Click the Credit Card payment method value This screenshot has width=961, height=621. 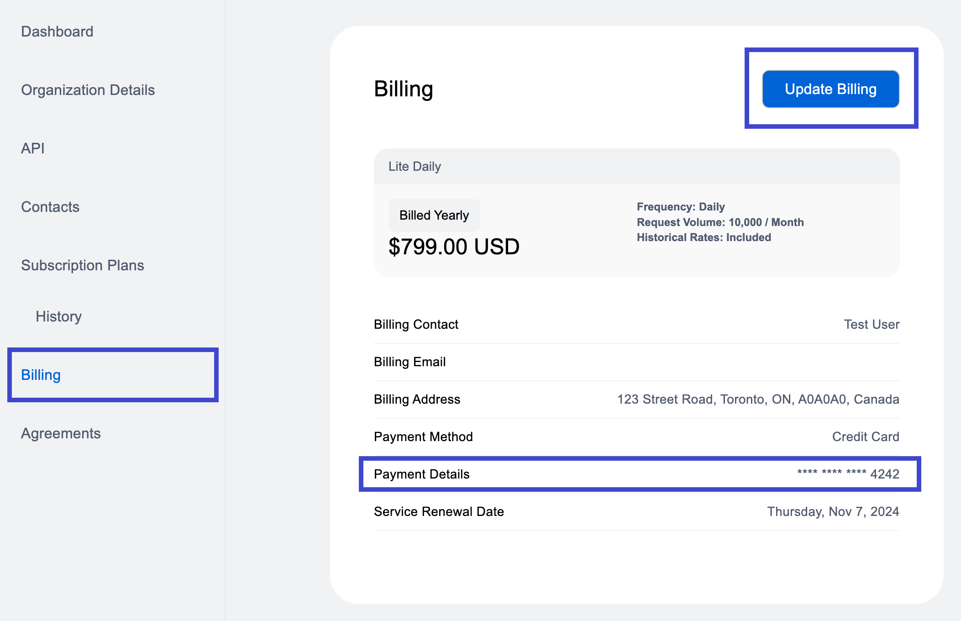point(865,437)
